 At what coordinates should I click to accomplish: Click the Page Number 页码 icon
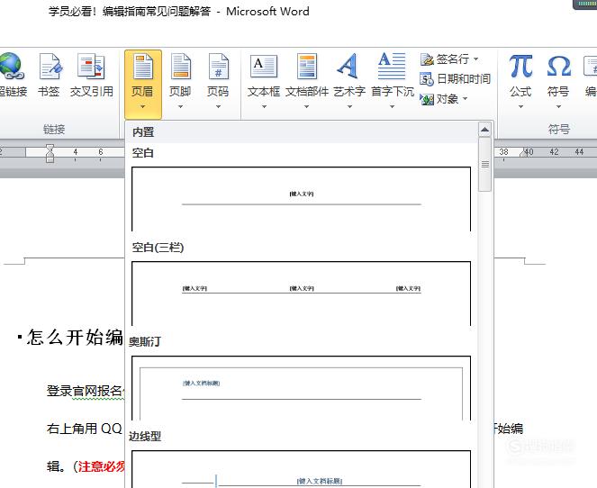click(218, 67)
